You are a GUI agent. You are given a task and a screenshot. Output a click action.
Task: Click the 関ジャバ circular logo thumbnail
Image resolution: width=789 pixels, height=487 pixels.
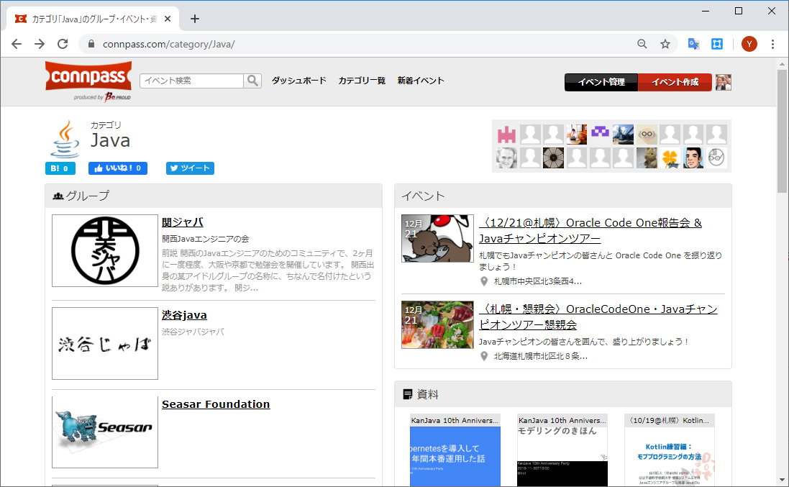click(x=105, y=250)
